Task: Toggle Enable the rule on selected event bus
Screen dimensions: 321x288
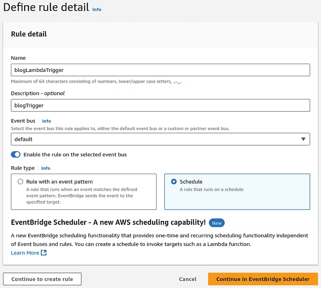Action: tap(16, 155)
